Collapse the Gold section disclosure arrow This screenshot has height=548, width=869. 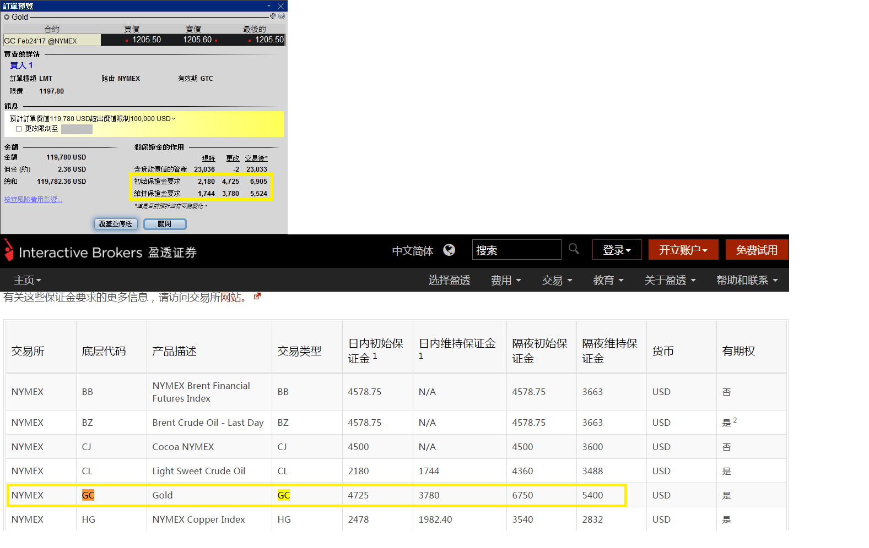point(7,17)
